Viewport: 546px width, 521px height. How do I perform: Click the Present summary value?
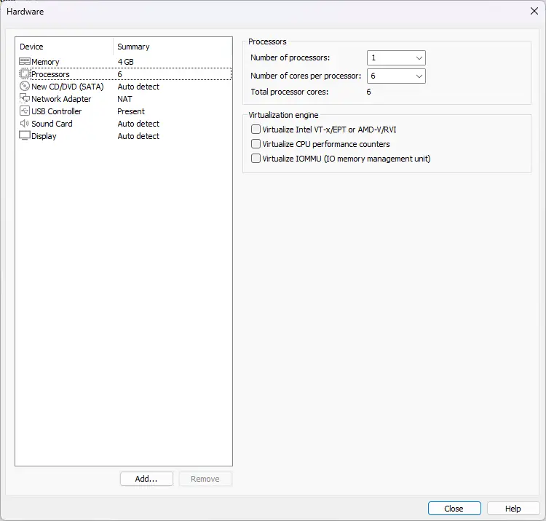coord(131,111)
